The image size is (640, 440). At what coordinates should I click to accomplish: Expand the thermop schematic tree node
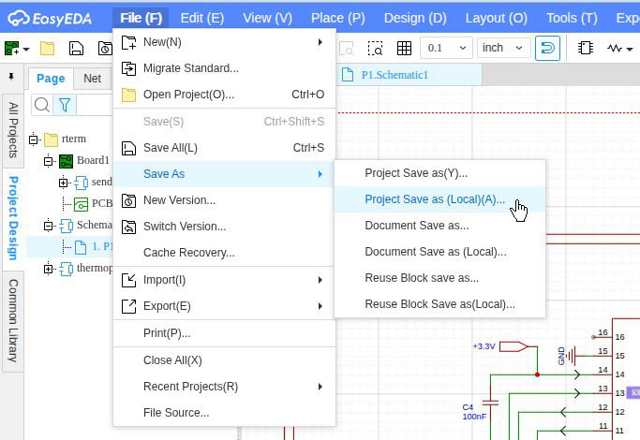point(49,269)
